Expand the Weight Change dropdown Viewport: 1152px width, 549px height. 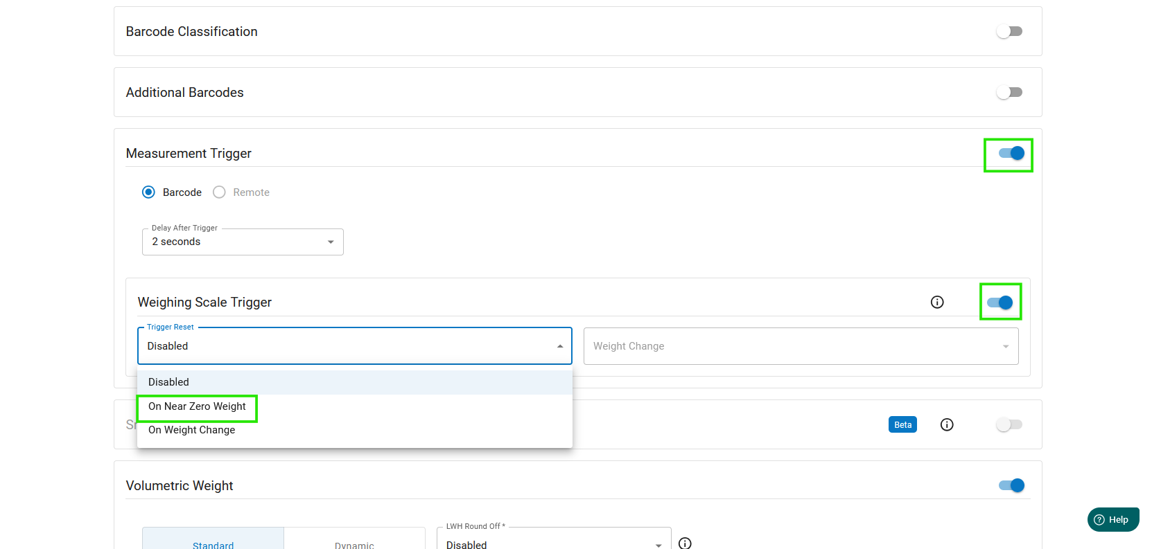pos(801,346)
